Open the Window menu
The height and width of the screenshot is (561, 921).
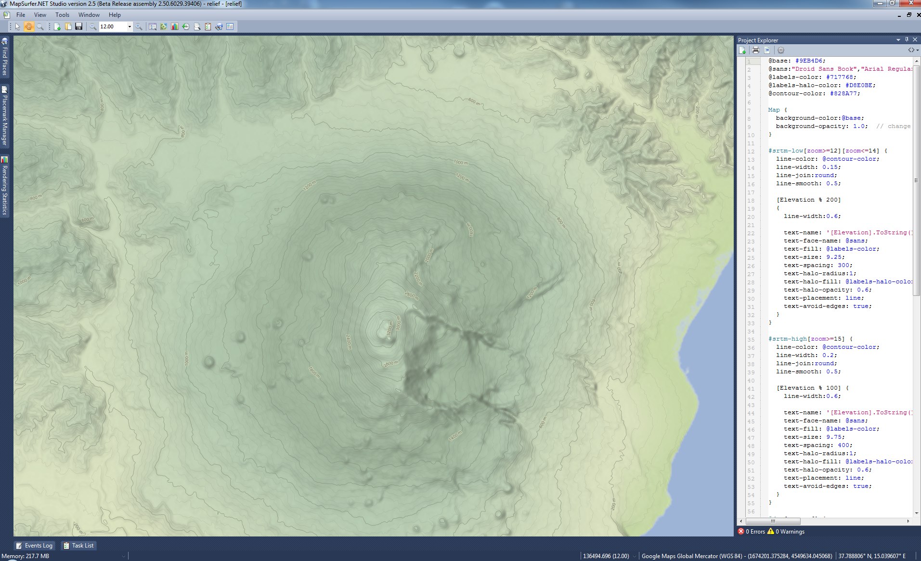[x=89, y=15]
